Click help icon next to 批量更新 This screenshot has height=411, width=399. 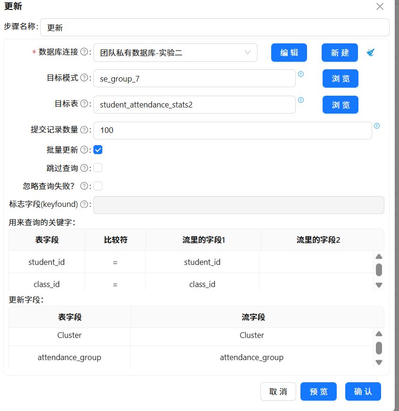pyautogui.click(x=84, y=150)
